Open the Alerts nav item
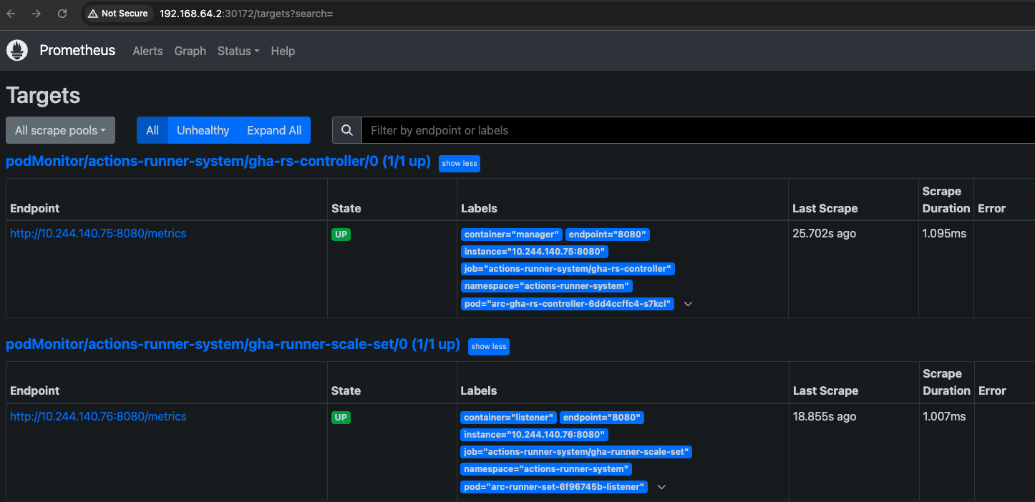The width and height of the screenshot is (1035, 502). coord(147,51)
